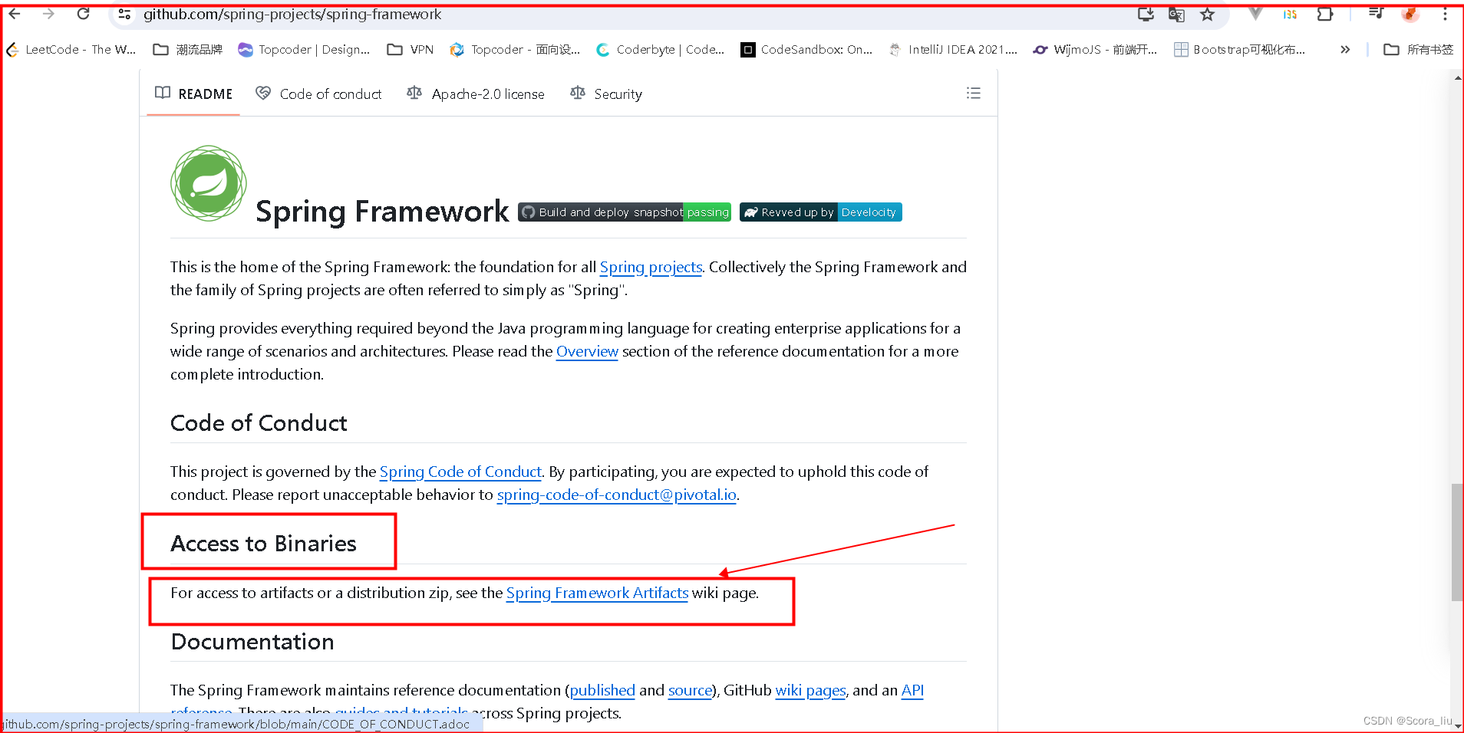Viewport: 1464px width, 733px height.
Task: Click the Build and deploy snapshot passing badge
Action: coord(625,212)
